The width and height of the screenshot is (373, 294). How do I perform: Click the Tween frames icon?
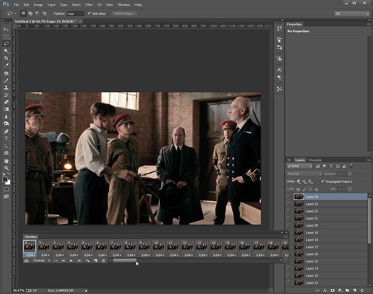88,261
